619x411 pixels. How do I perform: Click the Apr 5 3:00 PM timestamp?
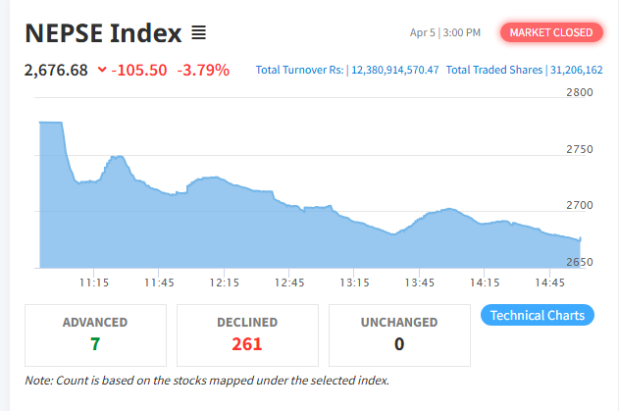coord(445,33)
